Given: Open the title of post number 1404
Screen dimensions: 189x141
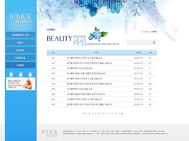Looking at the screenshot, I should 86,94.
